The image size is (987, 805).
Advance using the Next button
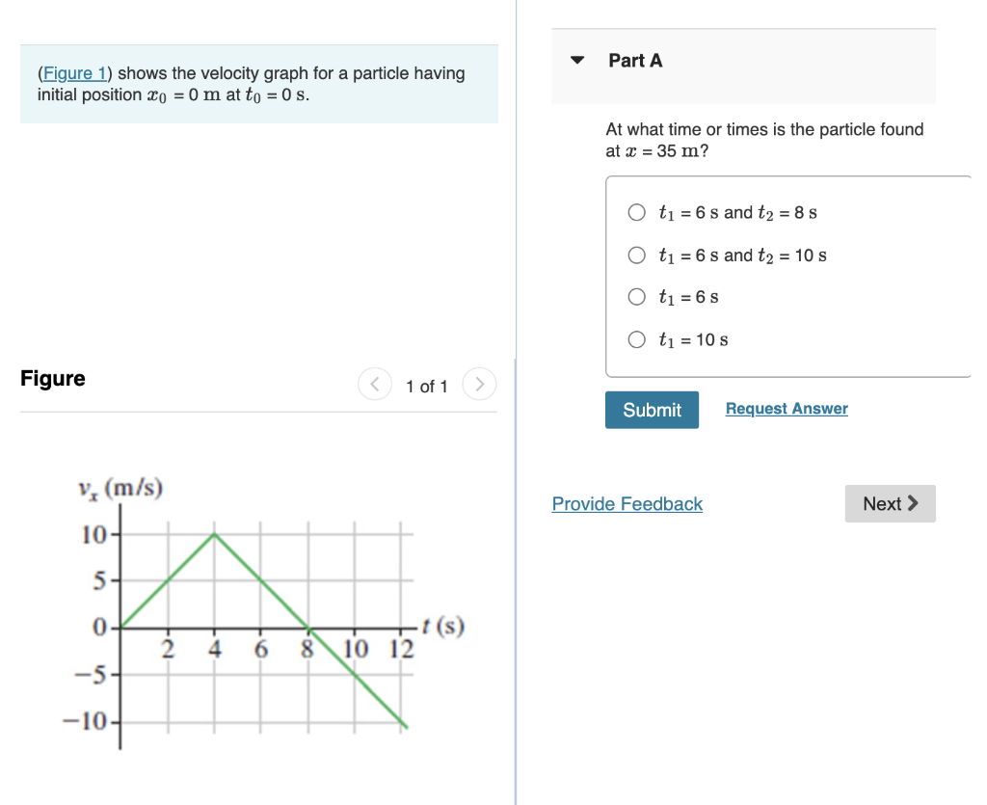tap(889, 503)
